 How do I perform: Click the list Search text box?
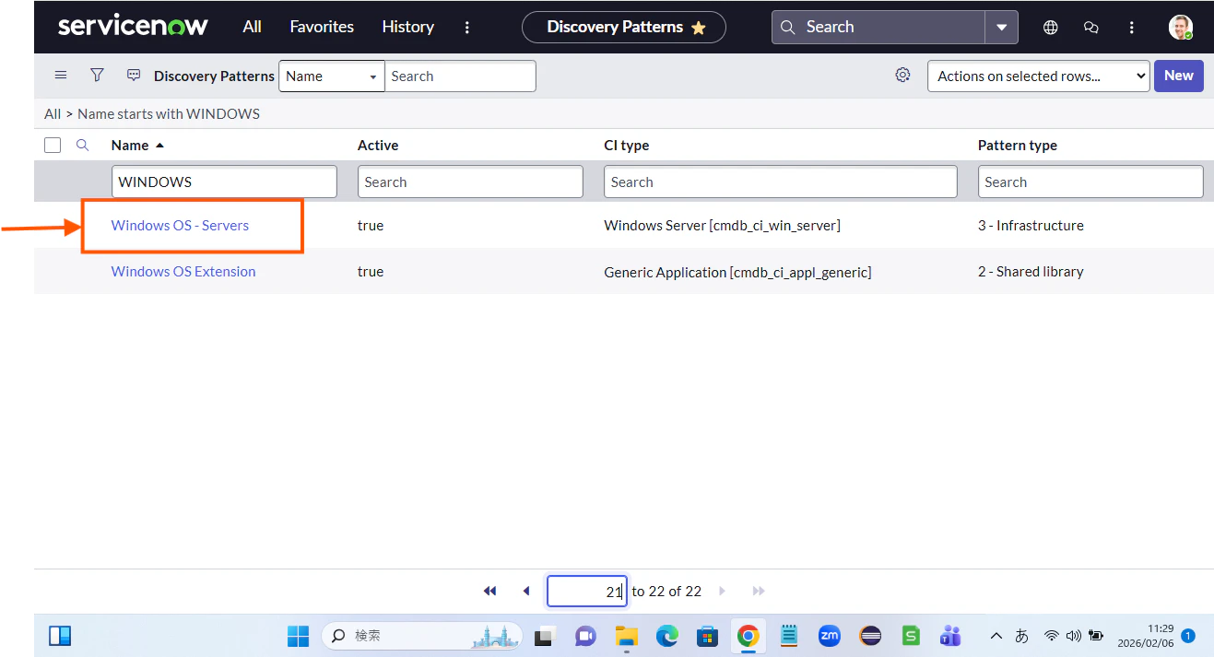(x=460, y=76)
